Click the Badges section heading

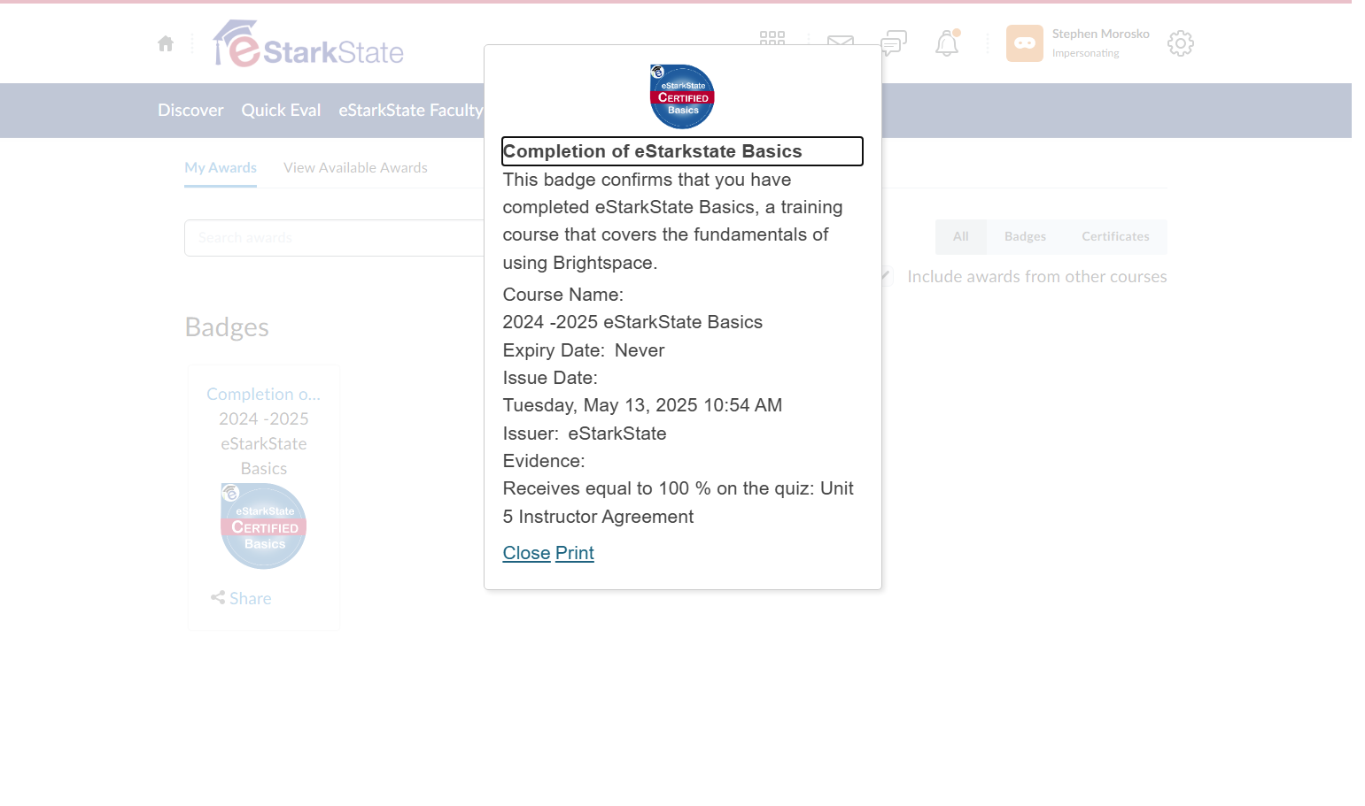227,327
